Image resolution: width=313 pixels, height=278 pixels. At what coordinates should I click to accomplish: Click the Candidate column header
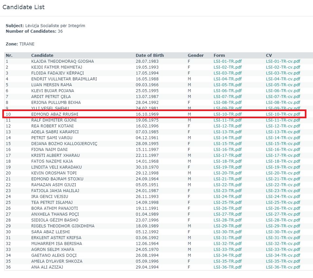(42, 56)
